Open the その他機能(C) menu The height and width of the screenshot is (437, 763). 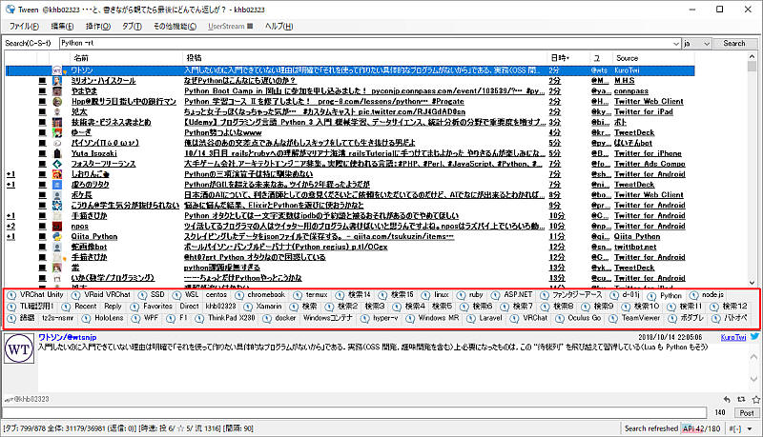click(x=175, y=27)
